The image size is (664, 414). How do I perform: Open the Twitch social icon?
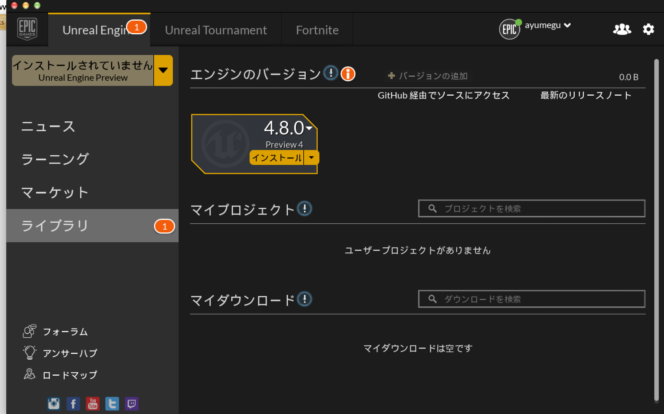click(132, 404)
